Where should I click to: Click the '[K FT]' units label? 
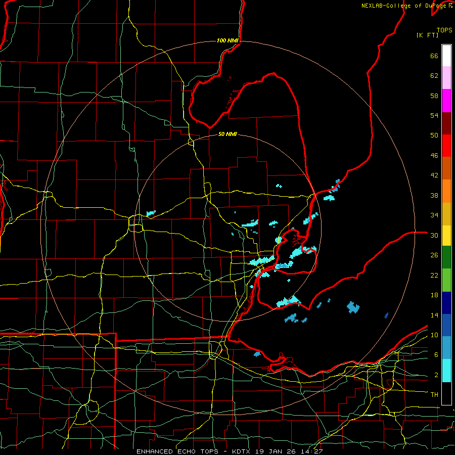(x=427, y=35)
